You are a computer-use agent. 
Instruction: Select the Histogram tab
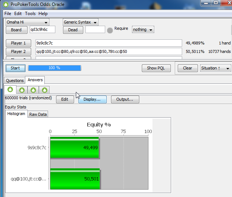tap(16, 114)
